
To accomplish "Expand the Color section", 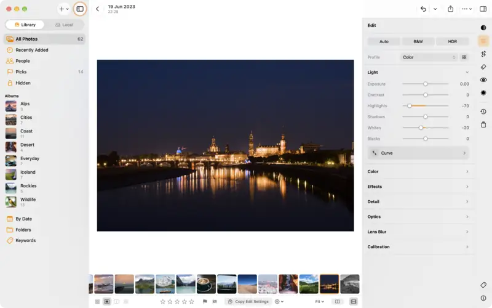I will [418, 172].
